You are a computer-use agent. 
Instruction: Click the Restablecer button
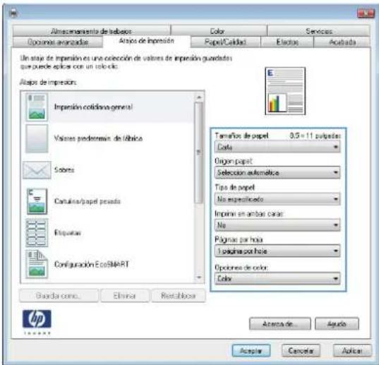point(179,296)
